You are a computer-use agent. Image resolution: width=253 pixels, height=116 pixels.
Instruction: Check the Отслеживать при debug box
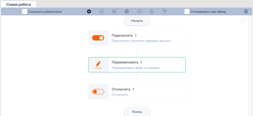187,11
